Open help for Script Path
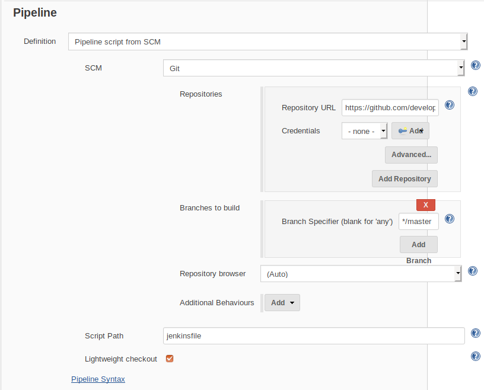484x390 pixels. coord(475,333)
